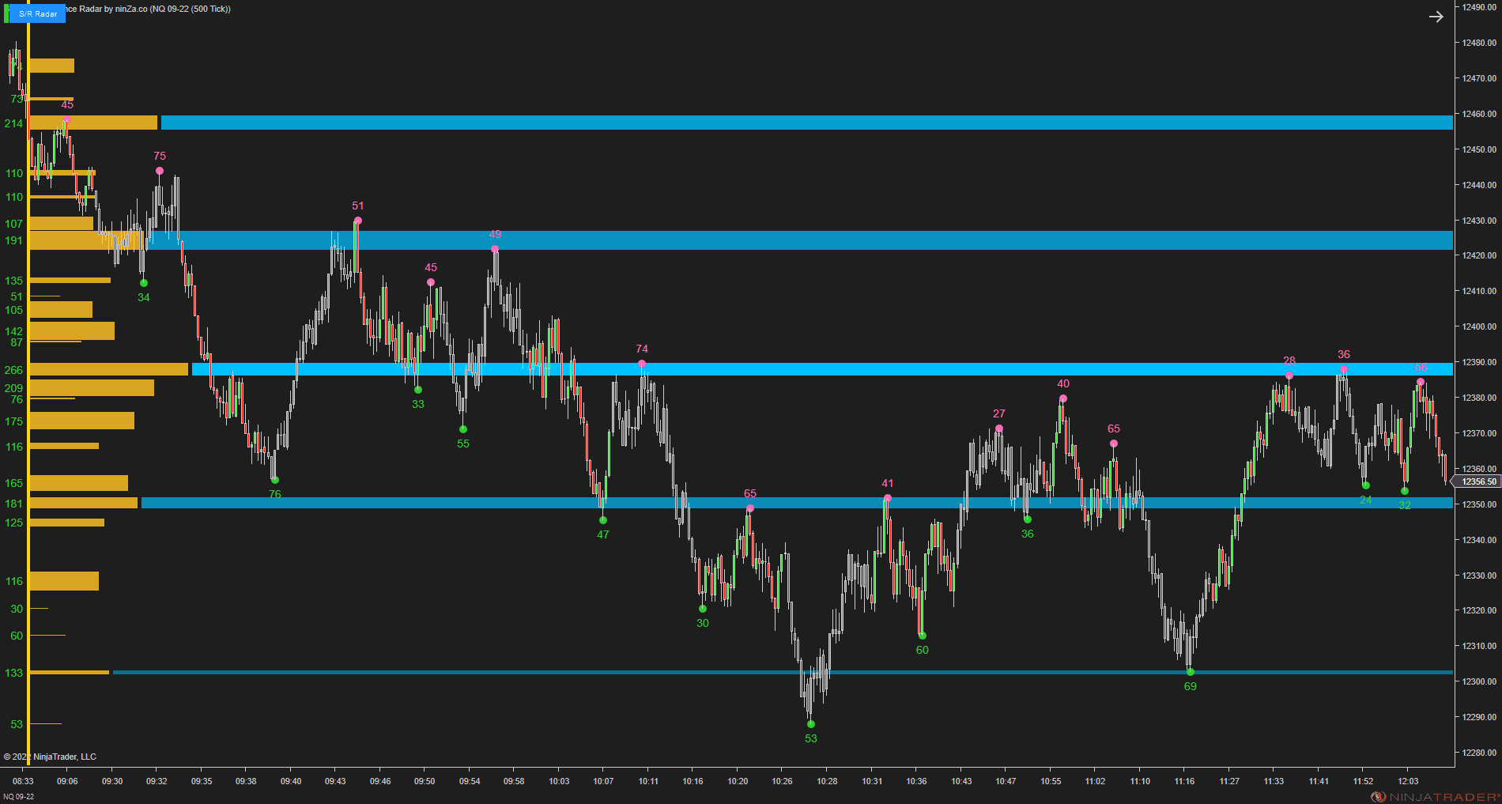Click the volume profile bar labeled 214

click(93, 123)
